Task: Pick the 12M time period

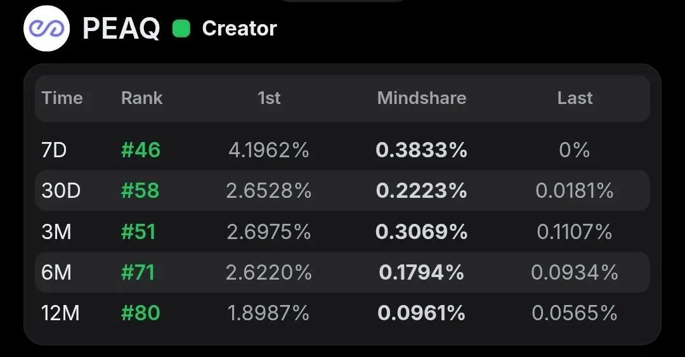Action: tap(60, 313)
